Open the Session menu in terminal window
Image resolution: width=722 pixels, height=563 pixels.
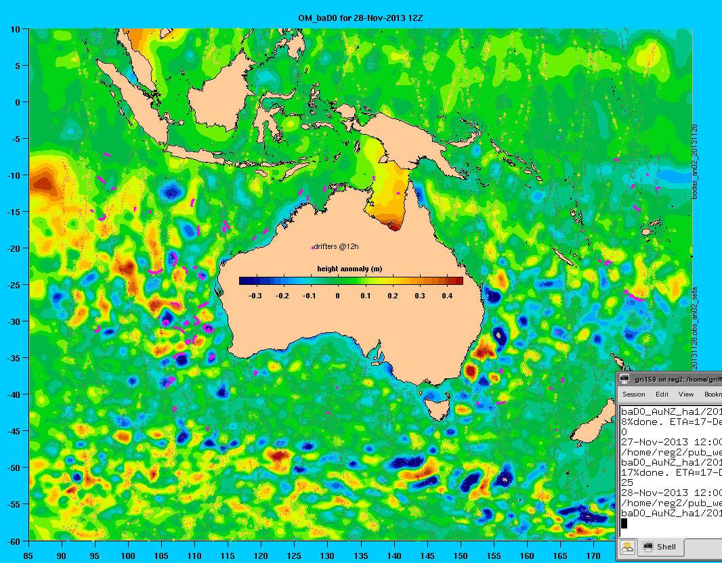coord(633,395)
